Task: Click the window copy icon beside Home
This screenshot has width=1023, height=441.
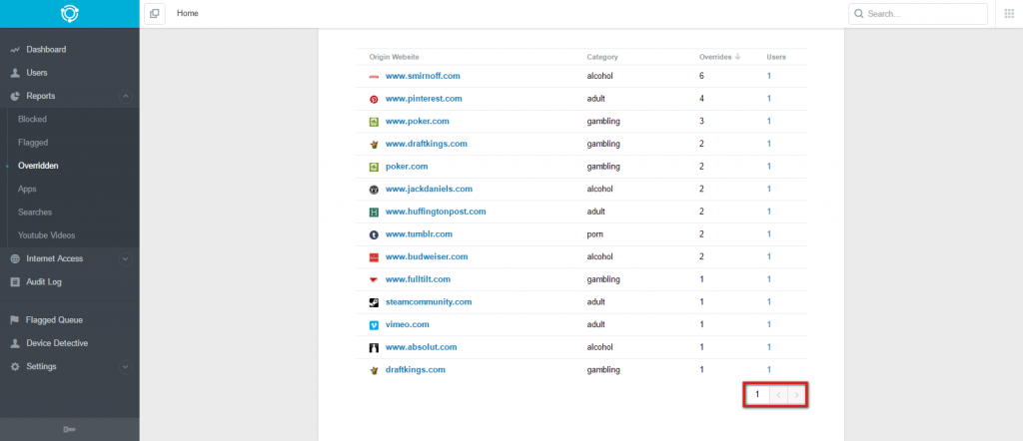Action: pyautogui.click(x=155, y=14)
